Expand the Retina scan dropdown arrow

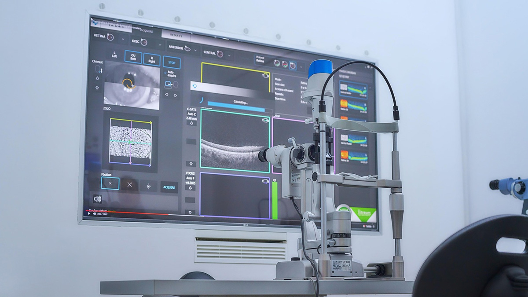click(123, 39)
